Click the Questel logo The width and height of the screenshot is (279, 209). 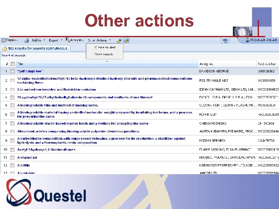[46, 193]
